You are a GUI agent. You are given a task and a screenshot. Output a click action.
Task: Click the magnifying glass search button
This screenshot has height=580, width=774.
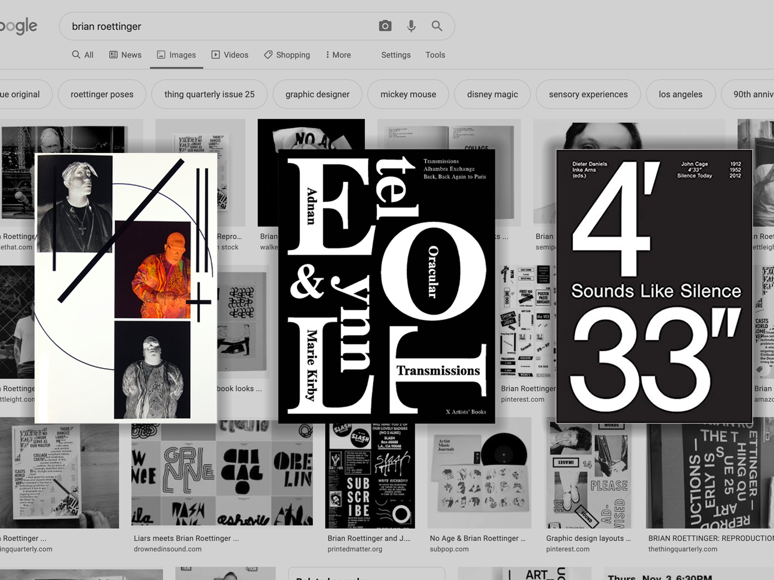tap(437, 26)
